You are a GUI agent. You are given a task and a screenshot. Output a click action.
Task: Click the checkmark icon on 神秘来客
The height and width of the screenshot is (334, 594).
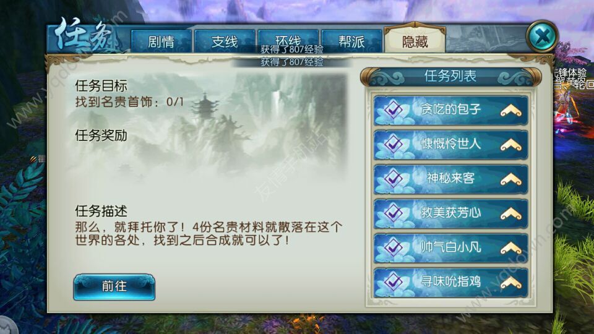pos(394,178)
